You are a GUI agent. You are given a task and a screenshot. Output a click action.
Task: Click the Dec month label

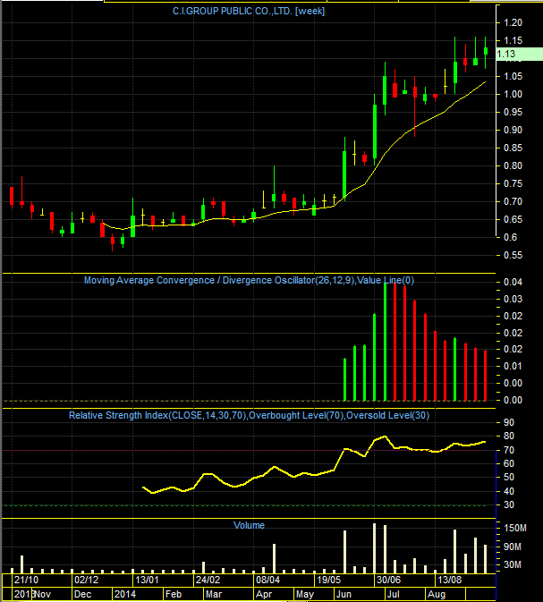click(x=82, y=594)
